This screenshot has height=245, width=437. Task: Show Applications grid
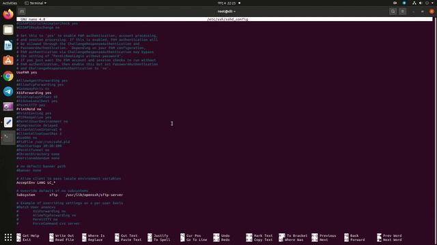pyautogui.click(x=8, y=237)
